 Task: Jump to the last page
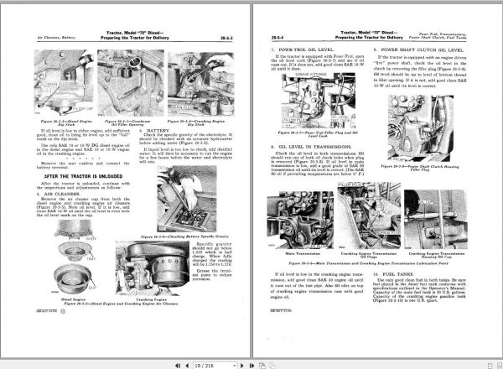251,366
